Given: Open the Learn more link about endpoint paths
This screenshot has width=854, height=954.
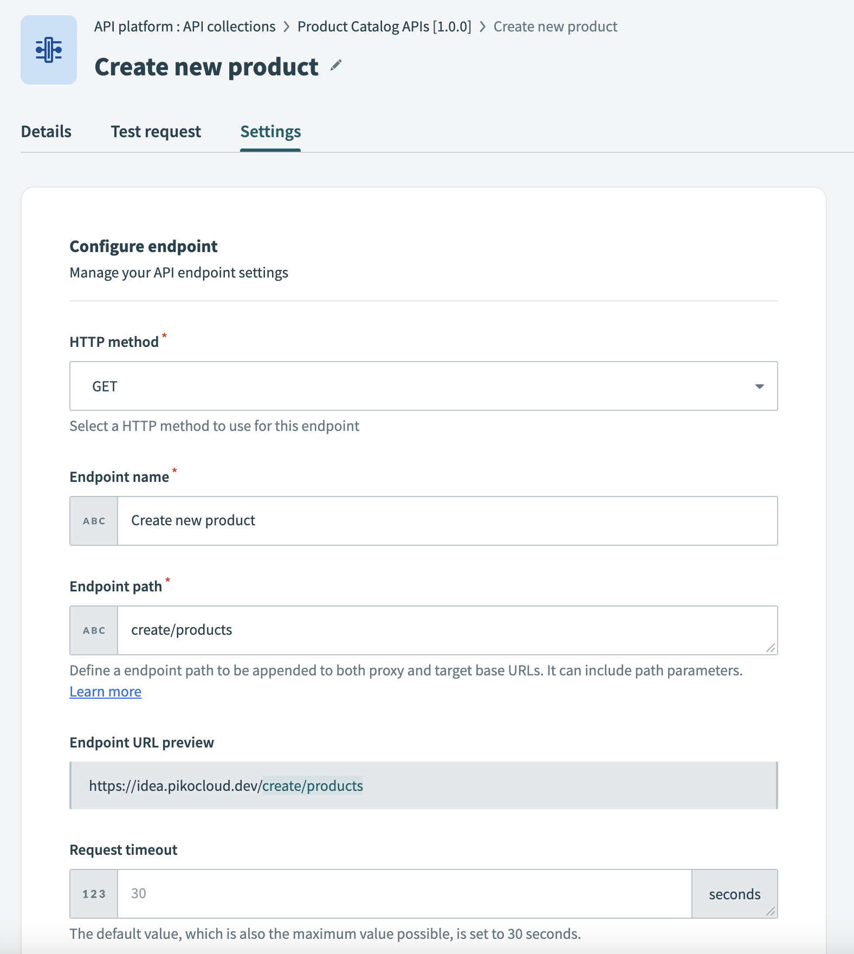Looking at the screenshot, I should click(105, 691).
